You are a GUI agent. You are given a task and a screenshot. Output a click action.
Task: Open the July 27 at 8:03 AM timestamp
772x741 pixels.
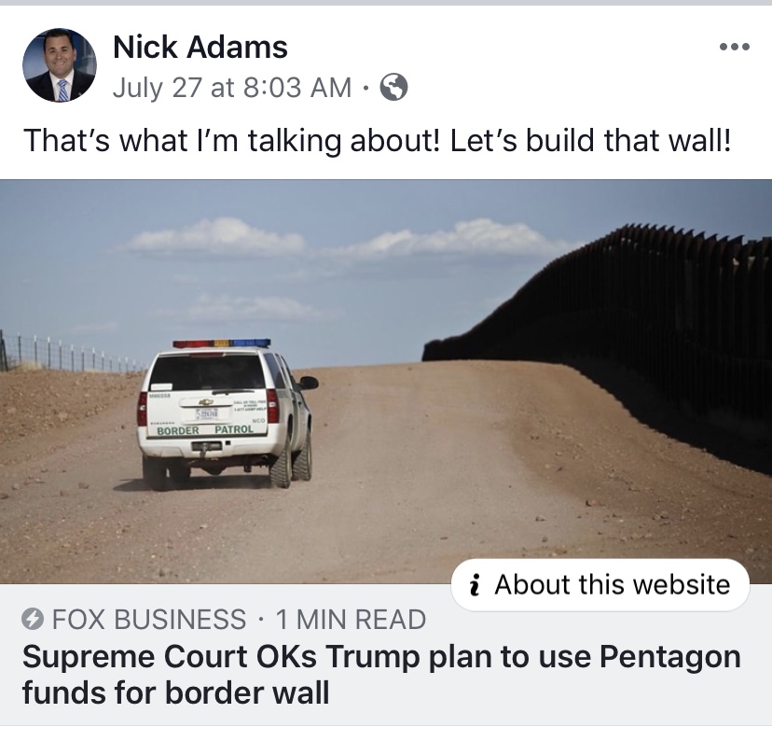(232, 88)
